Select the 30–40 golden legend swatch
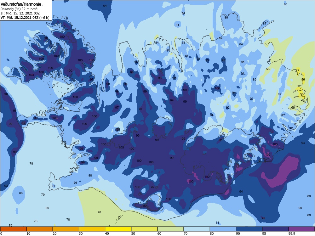 tap(92, 229)
